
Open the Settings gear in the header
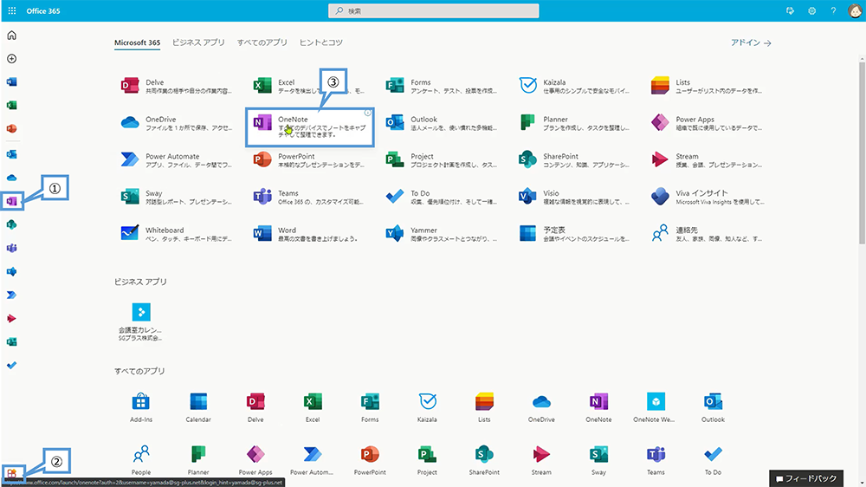[x=812, y=10]
